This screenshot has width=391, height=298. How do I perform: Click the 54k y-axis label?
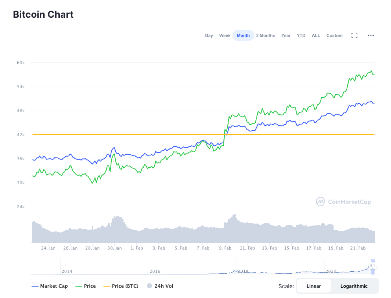(x=21, y=87)
